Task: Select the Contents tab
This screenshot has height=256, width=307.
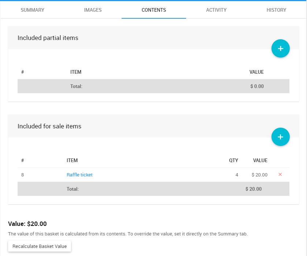Action: click(x=154, y=10)
